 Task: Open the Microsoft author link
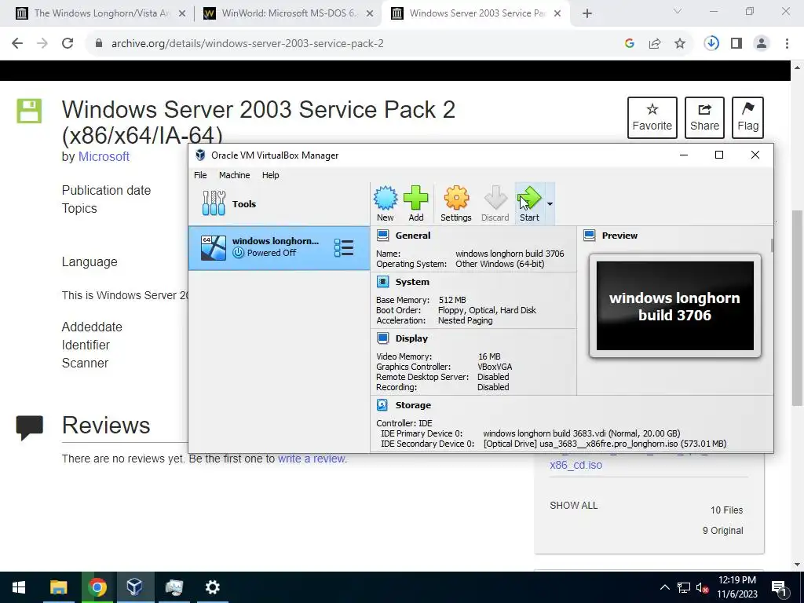click(x=104, y=156)
